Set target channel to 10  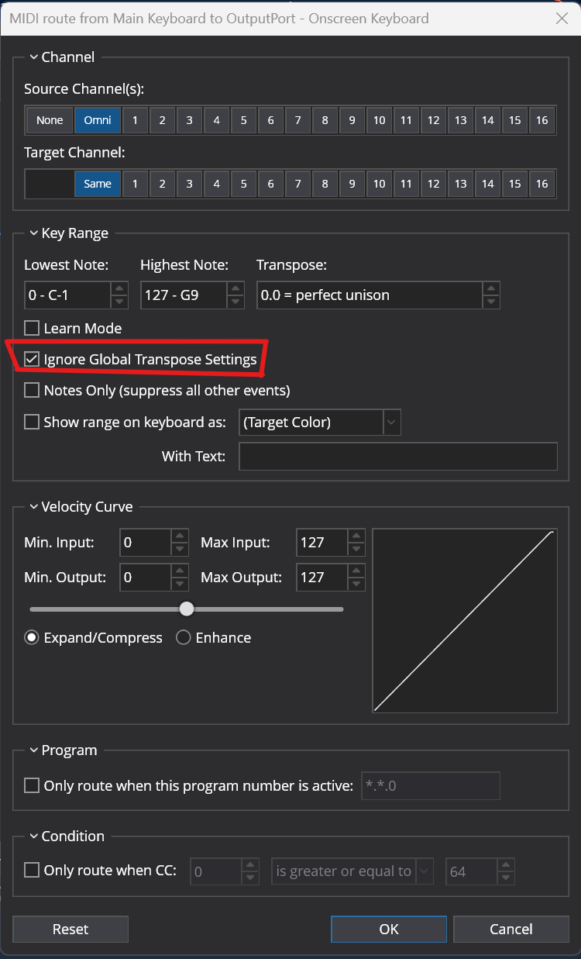tap(379, 184)
